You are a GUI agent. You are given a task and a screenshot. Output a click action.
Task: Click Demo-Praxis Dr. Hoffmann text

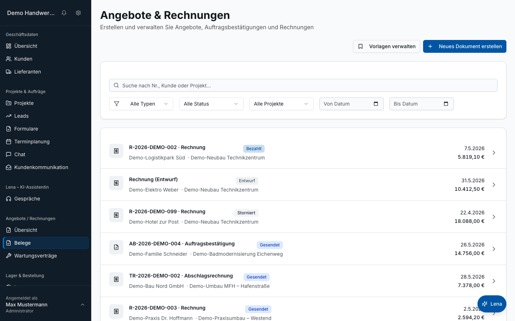pyautogui.click(x=161, y=318)
